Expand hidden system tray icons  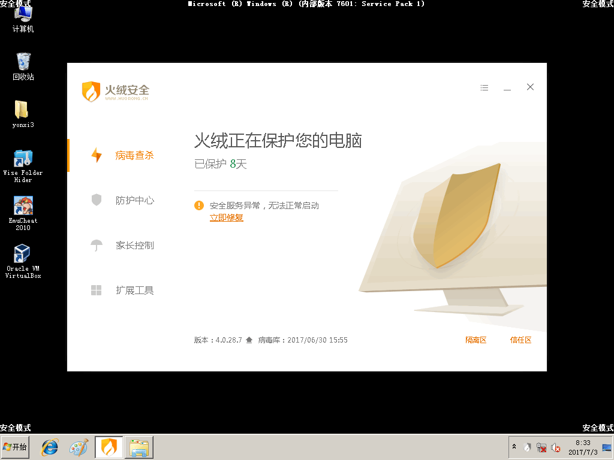tap(514, 447)
